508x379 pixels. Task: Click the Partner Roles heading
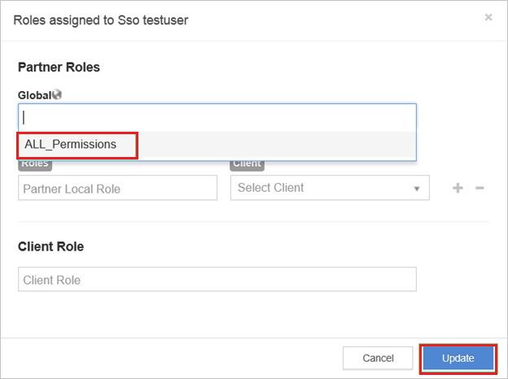[59, 67]
